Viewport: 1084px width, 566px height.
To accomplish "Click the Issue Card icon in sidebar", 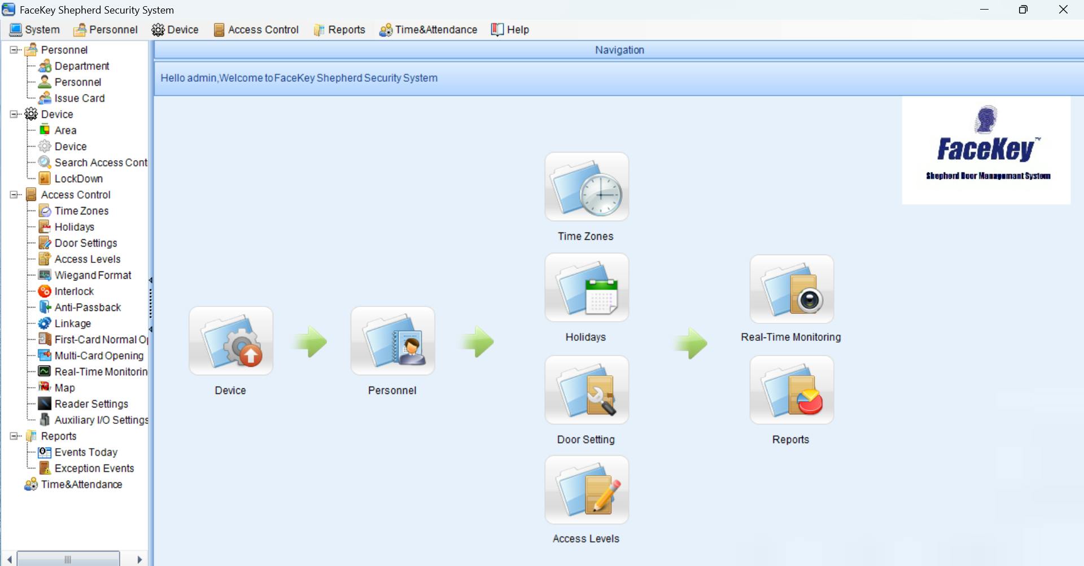I will (x=45, y=98).
